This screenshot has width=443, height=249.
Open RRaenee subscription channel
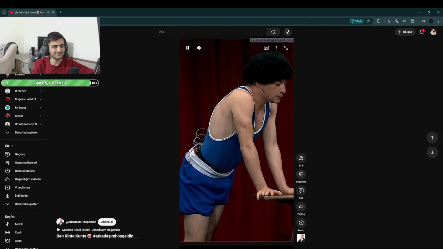coord(24,91)
